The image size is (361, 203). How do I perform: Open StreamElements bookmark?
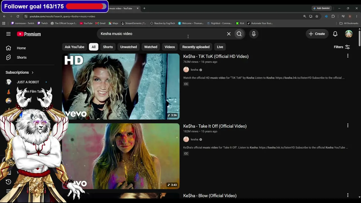coord(134,23)
